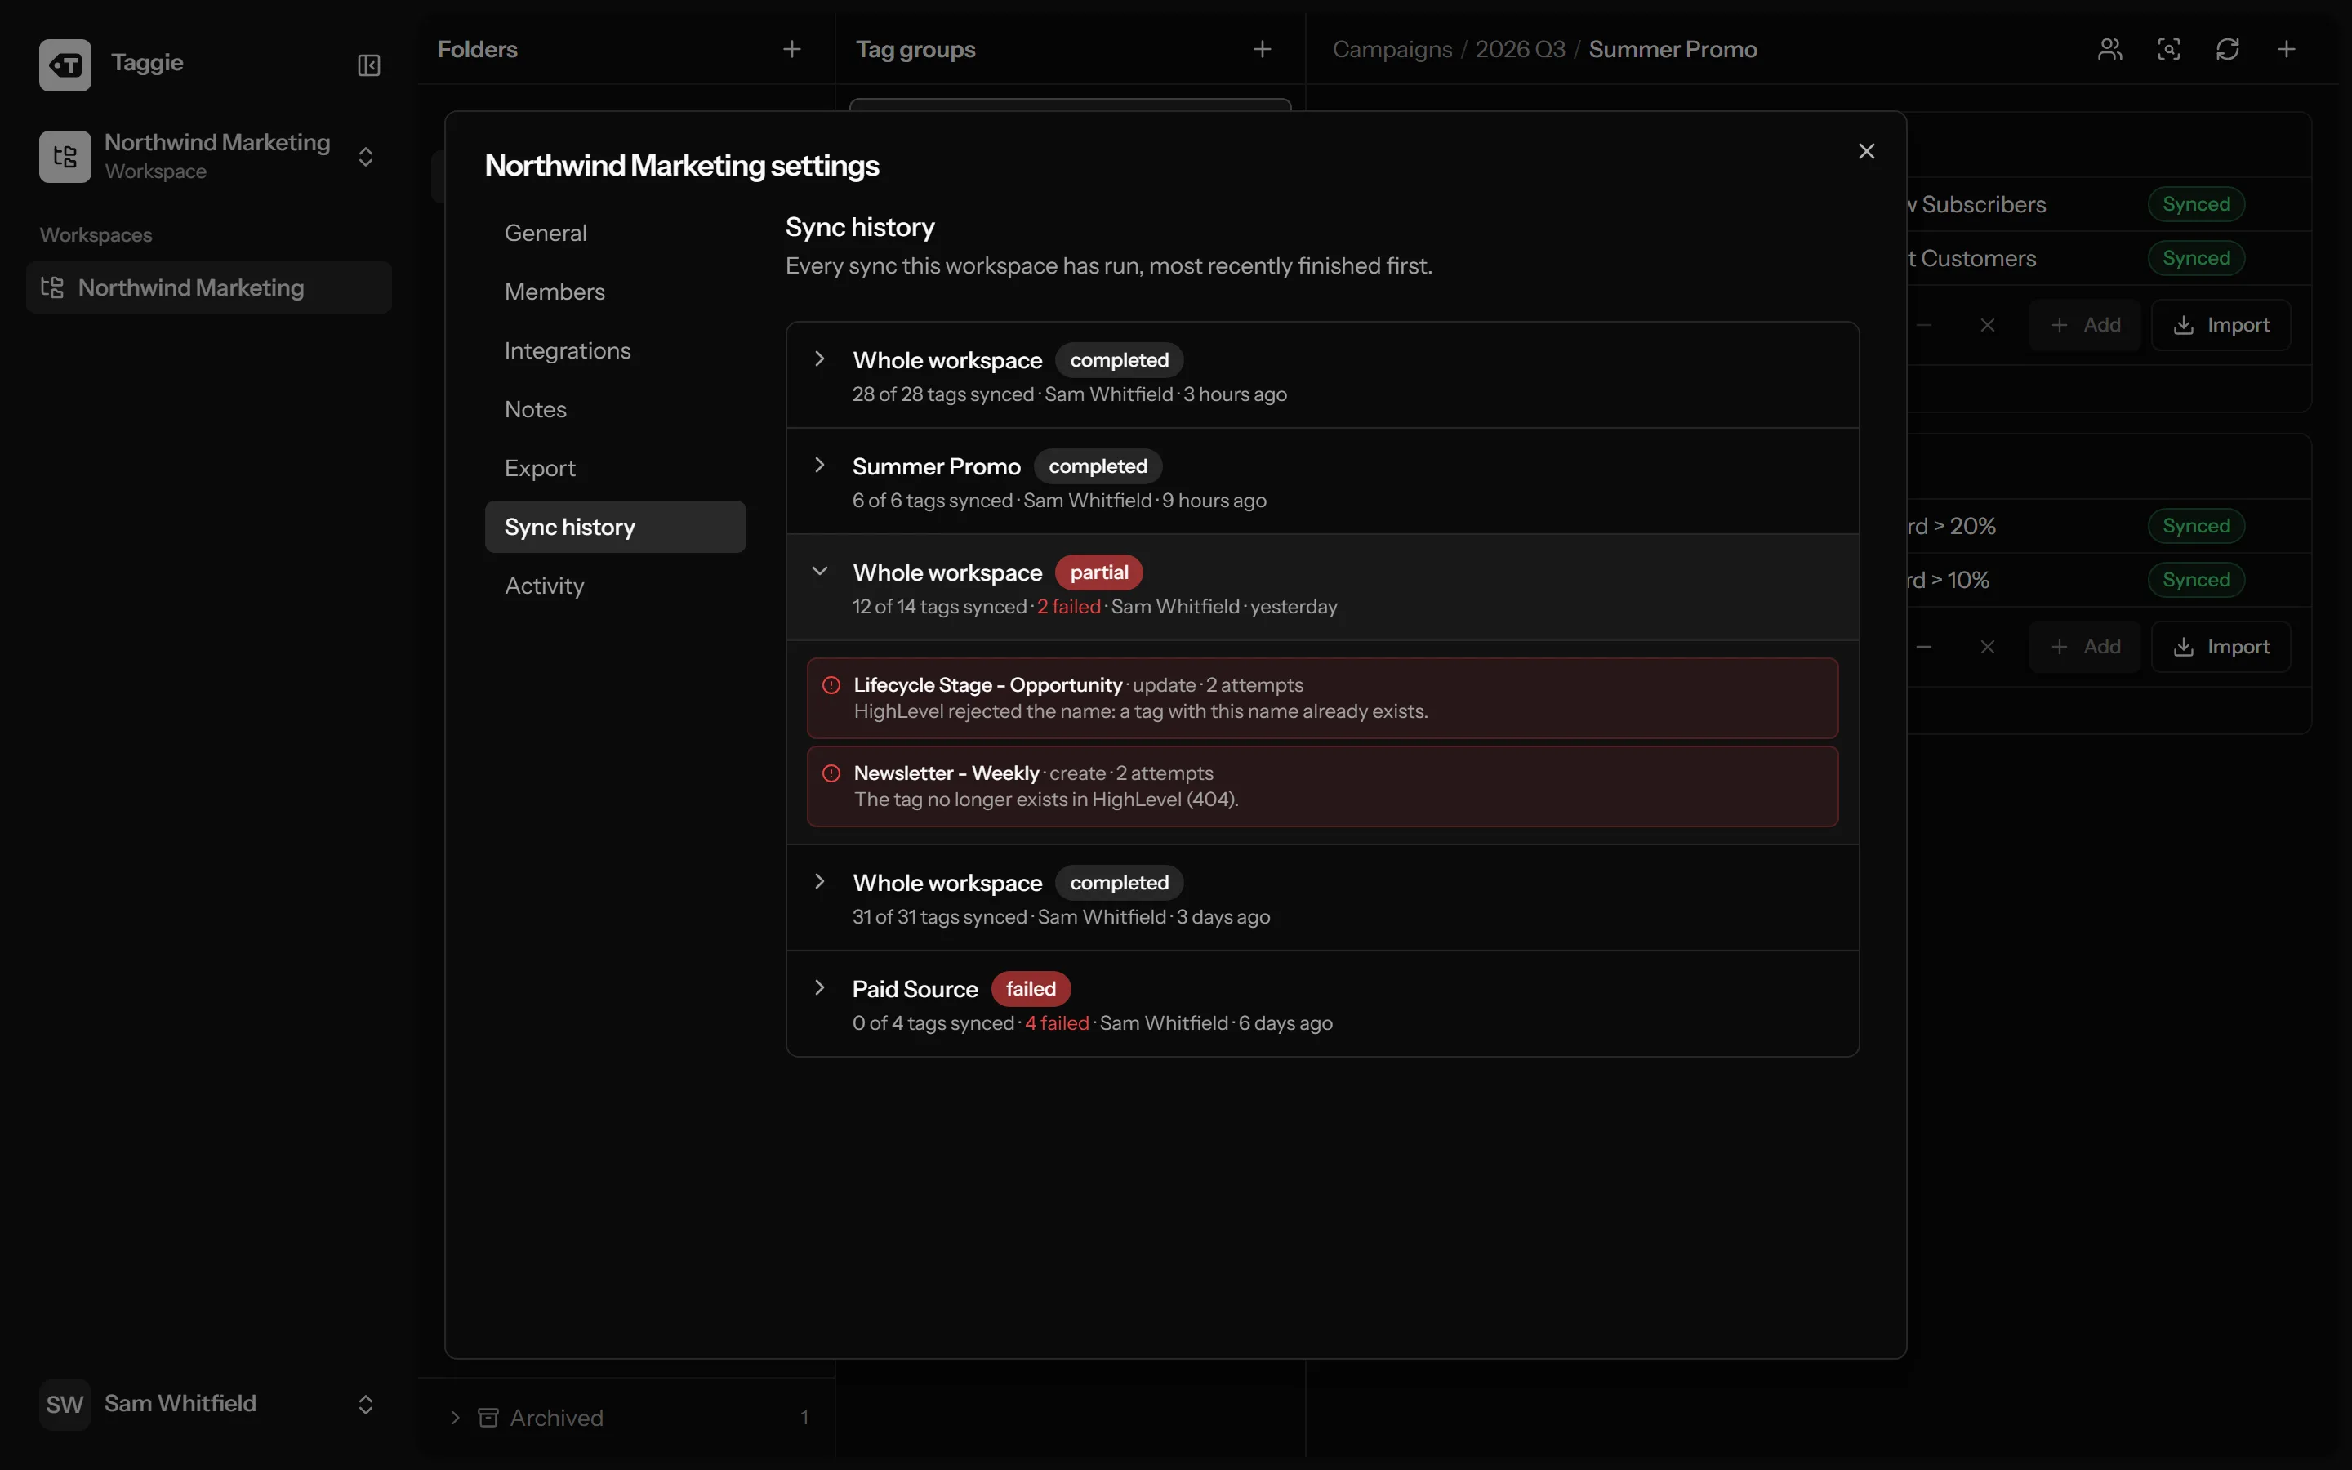Click the scan focus icon in header

(2169, 50)
